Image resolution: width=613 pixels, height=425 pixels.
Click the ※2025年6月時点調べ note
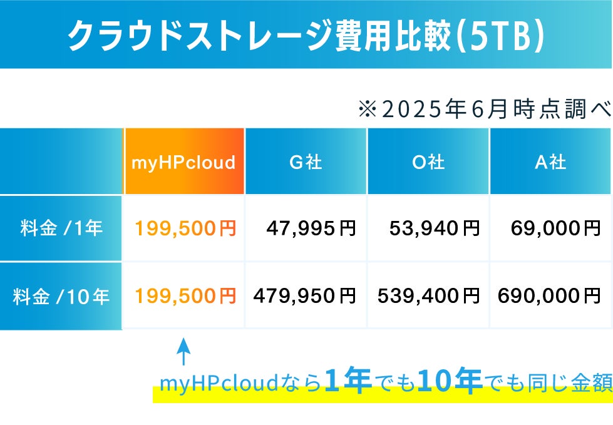click(483, 110)
